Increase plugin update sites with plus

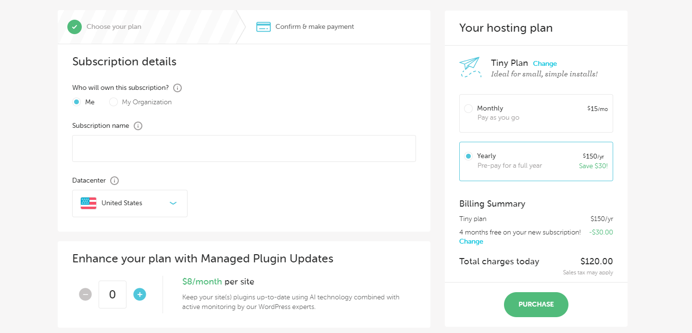pyautogui.click(x=139, y=294)
